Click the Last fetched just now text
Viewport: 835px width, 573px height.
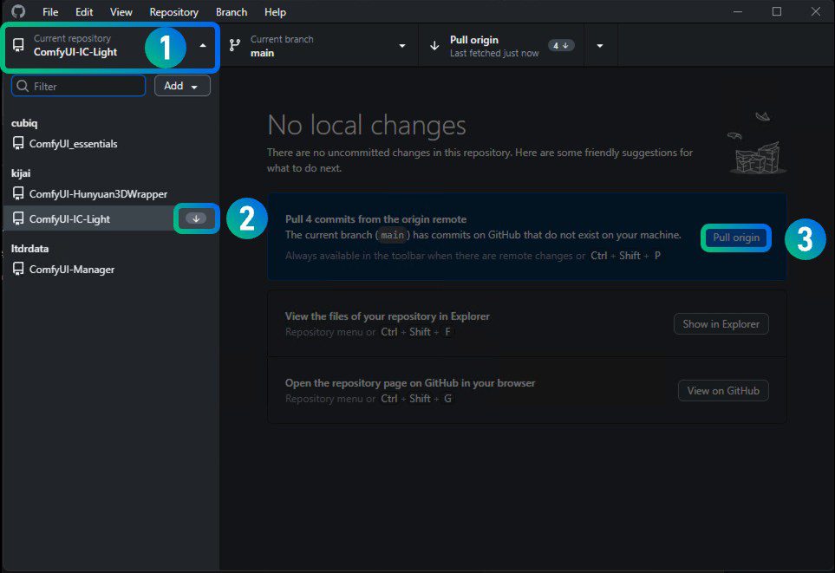pos(494,53)
